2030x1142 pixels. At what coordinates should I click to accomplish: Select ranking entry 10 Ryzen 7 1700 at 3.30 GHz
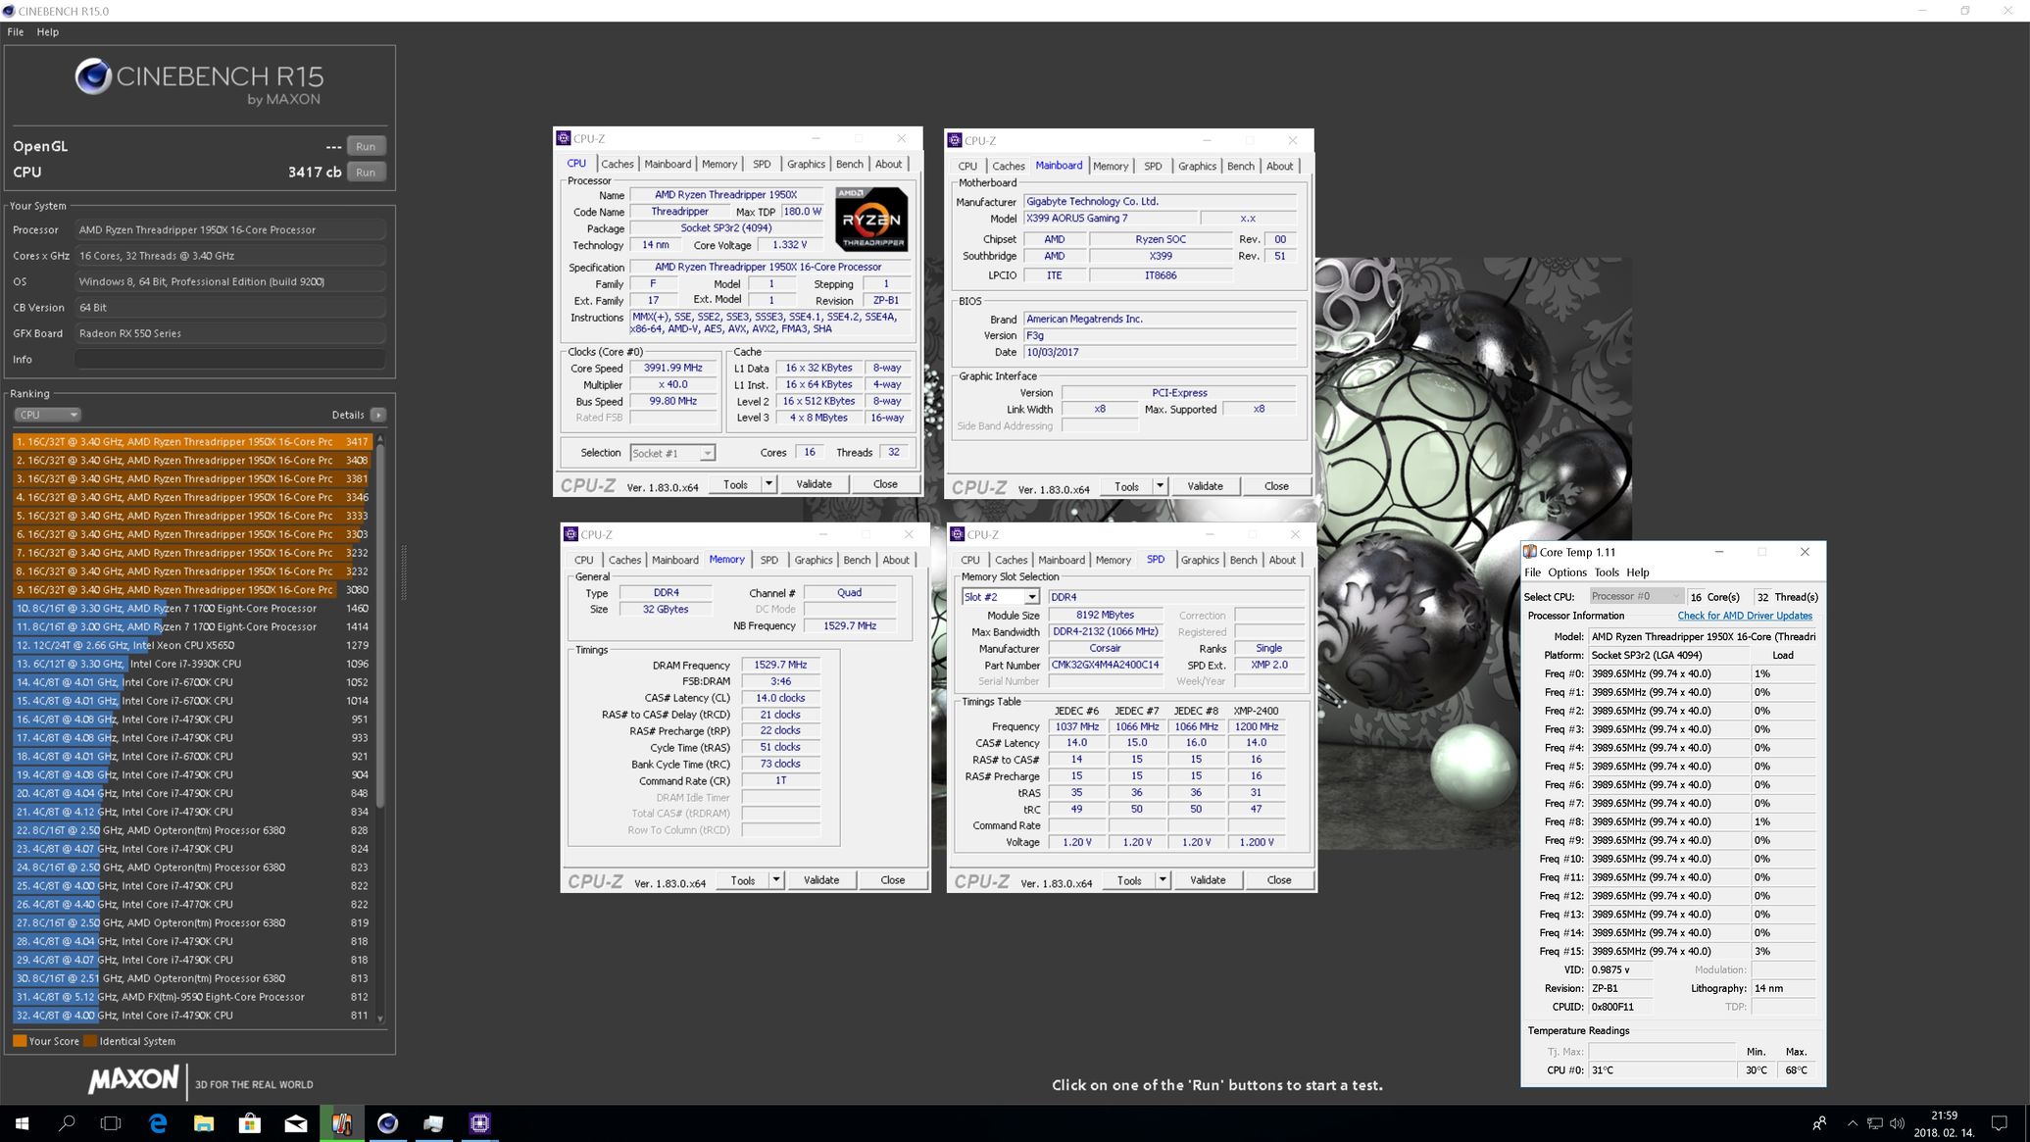click(x=192, y=608)
